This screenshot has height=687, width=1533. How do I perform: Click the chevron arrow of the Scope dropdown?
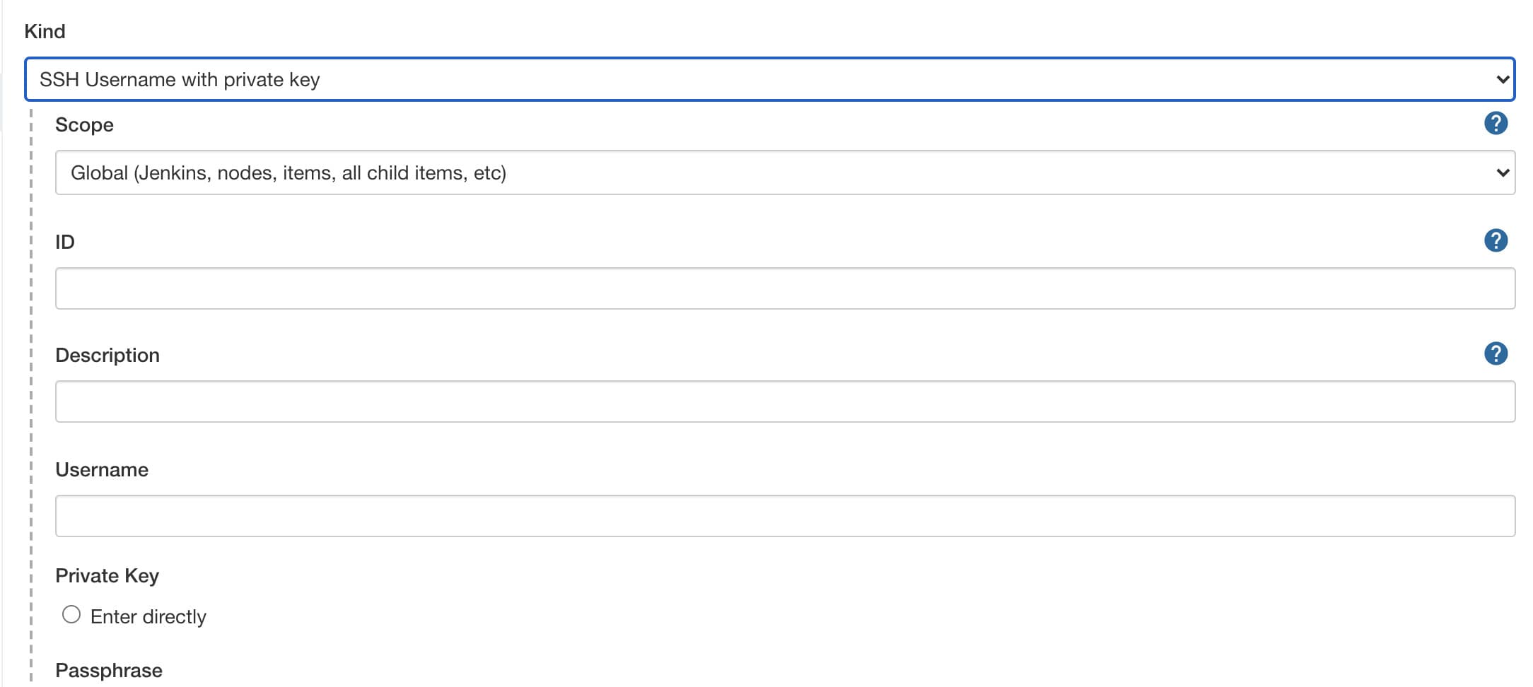[x=1503, y=172]
